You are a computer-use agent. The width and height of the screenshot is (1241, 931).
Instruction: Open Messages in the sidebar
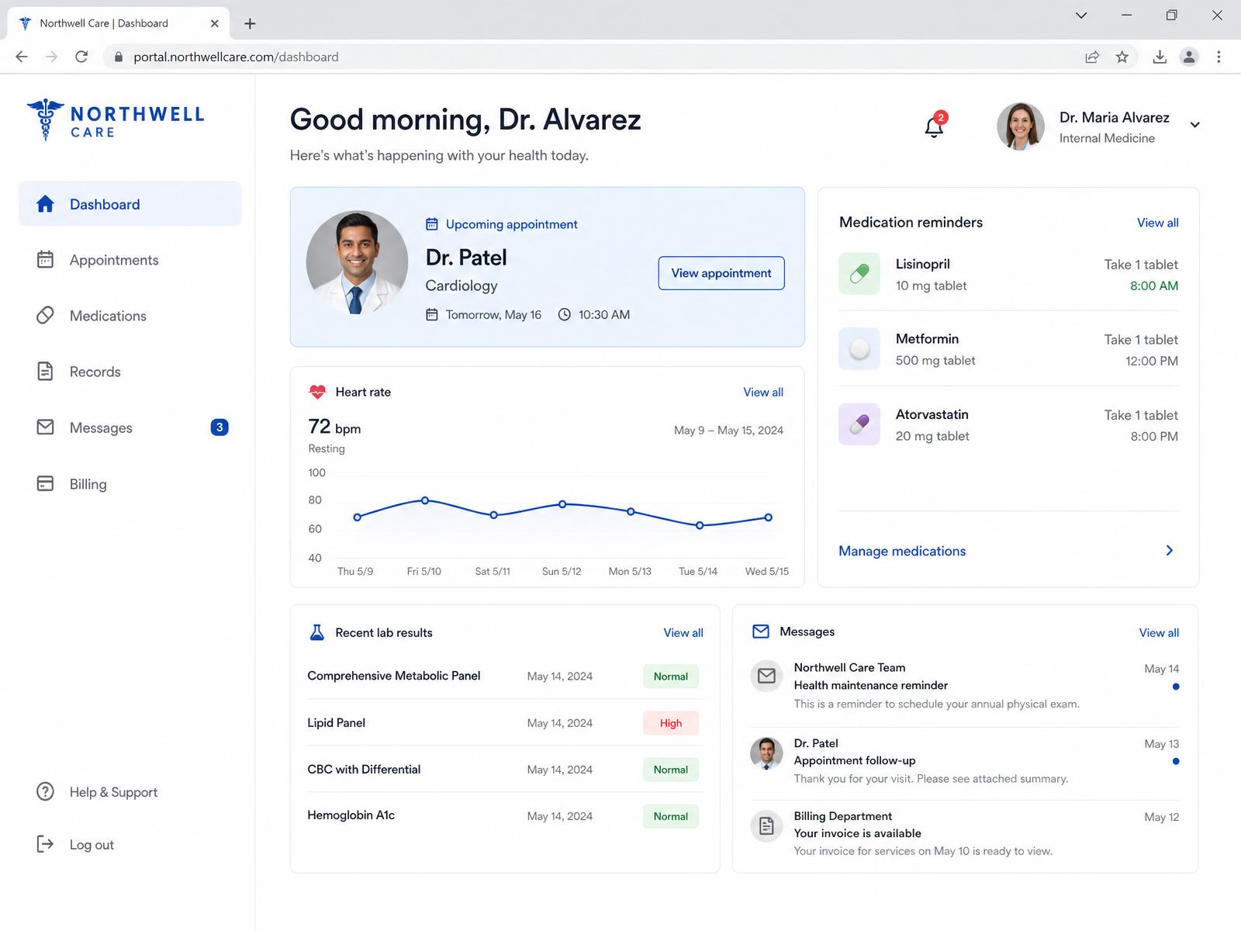[130, 427]
